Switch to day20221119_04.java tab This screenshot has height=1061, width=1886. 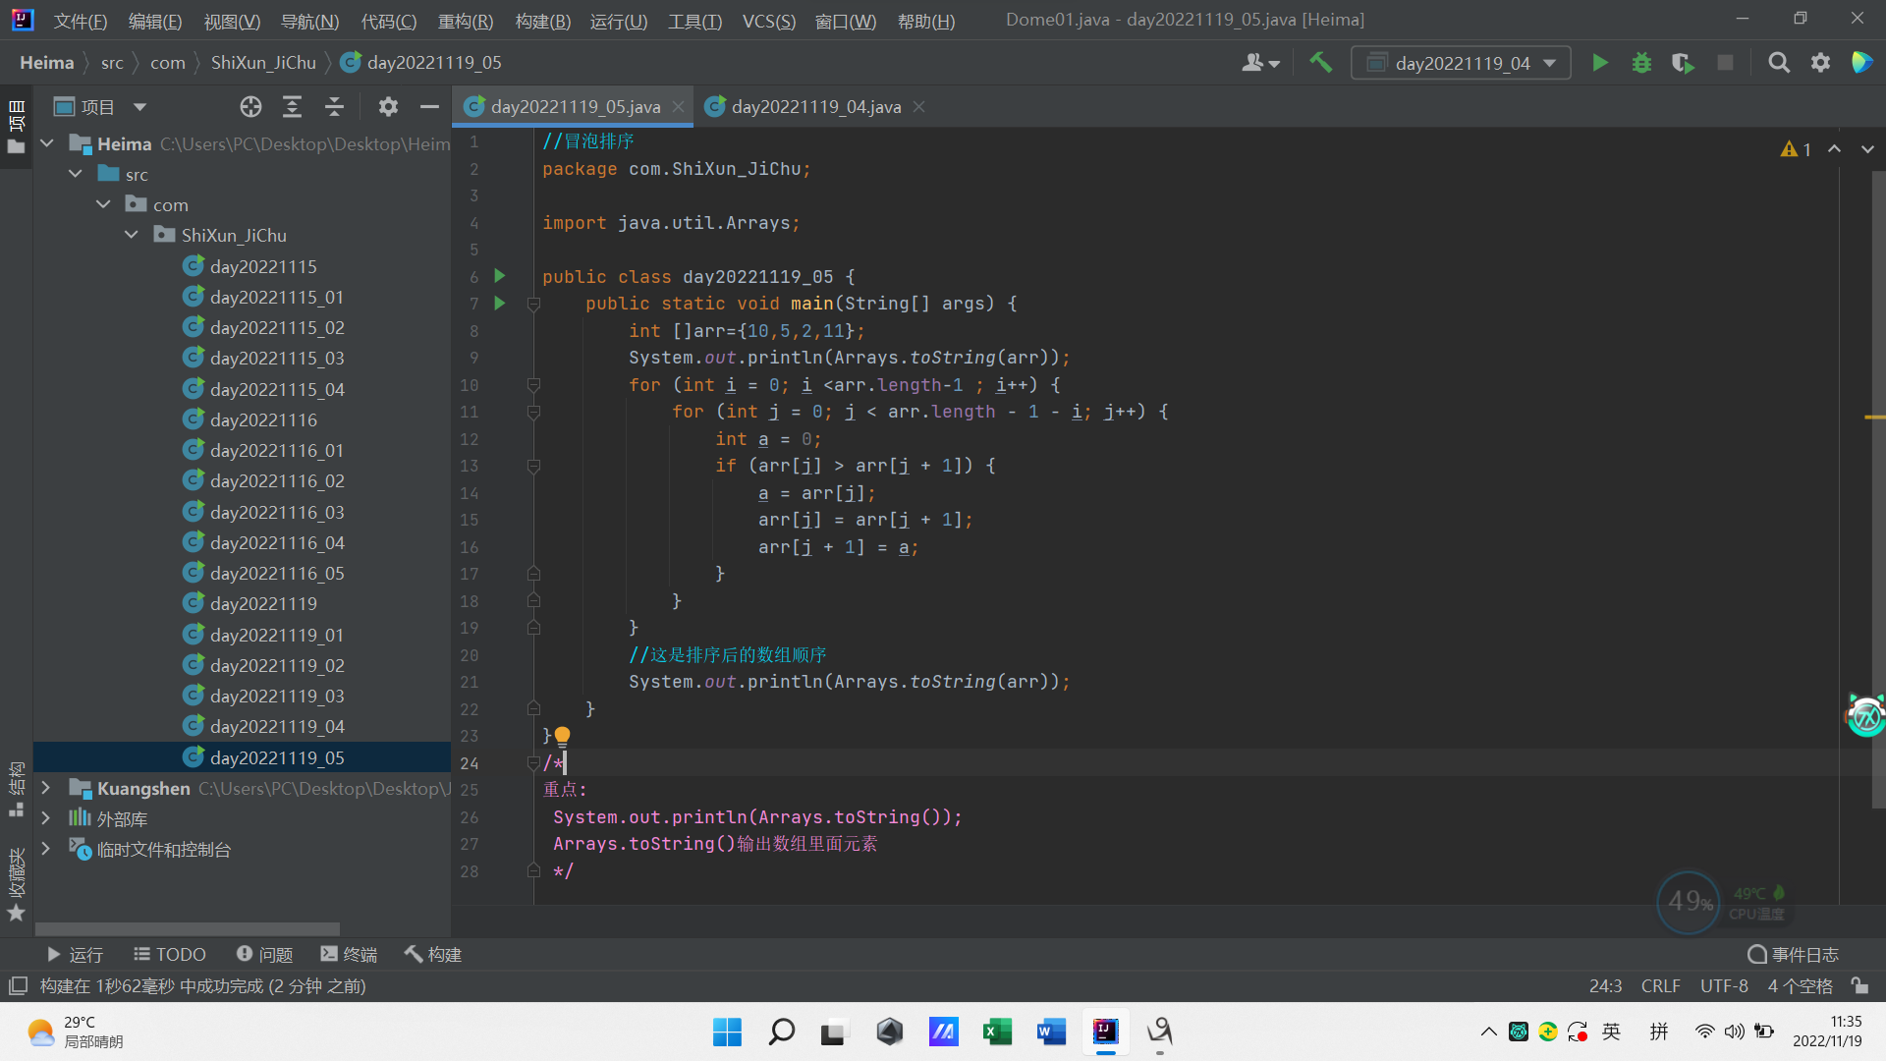tap(814, 107)
